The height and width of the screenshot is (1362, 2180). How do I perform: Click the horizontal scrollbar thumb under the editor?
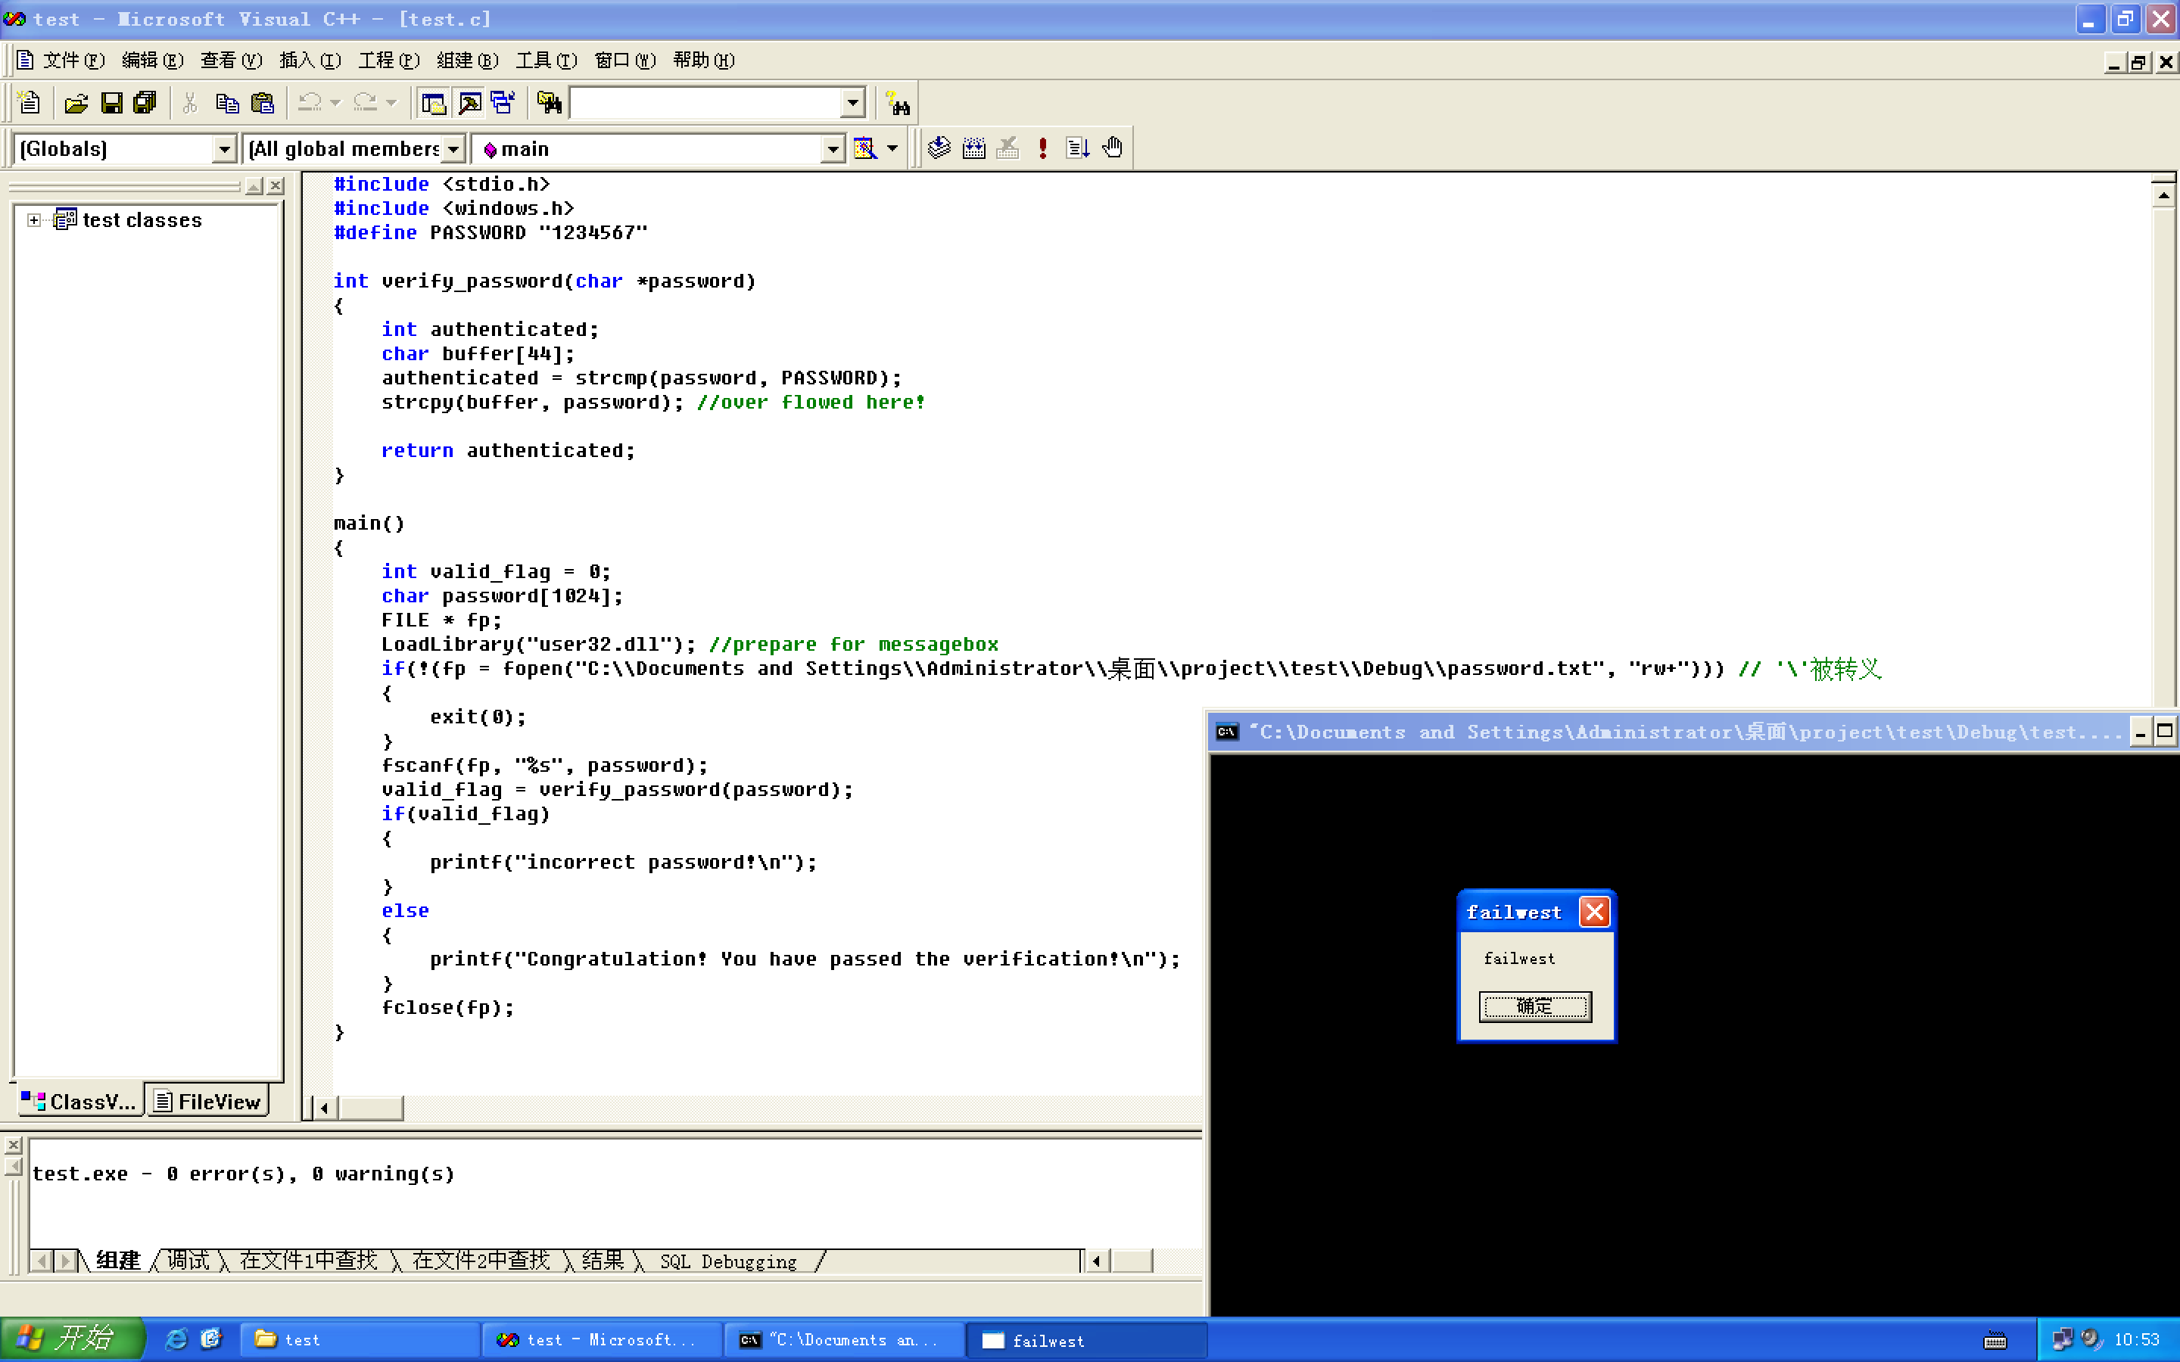[x=370, y=1107]
